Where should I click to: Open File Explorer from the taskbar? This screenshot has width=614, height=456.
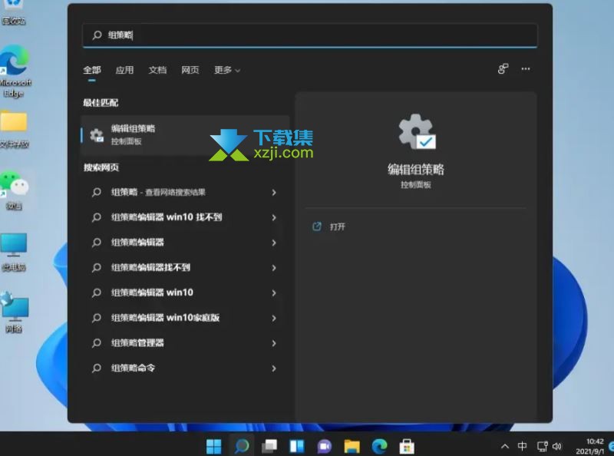coord(352,446)
